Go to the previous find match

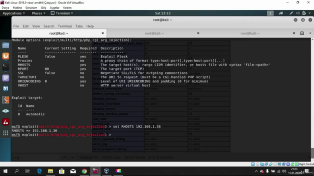pyautogui.click(x=64, y=157)
